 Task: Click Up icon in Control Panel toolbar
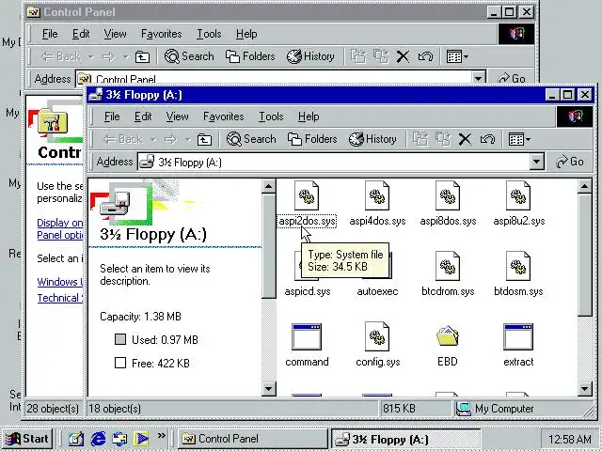[142, 56]
